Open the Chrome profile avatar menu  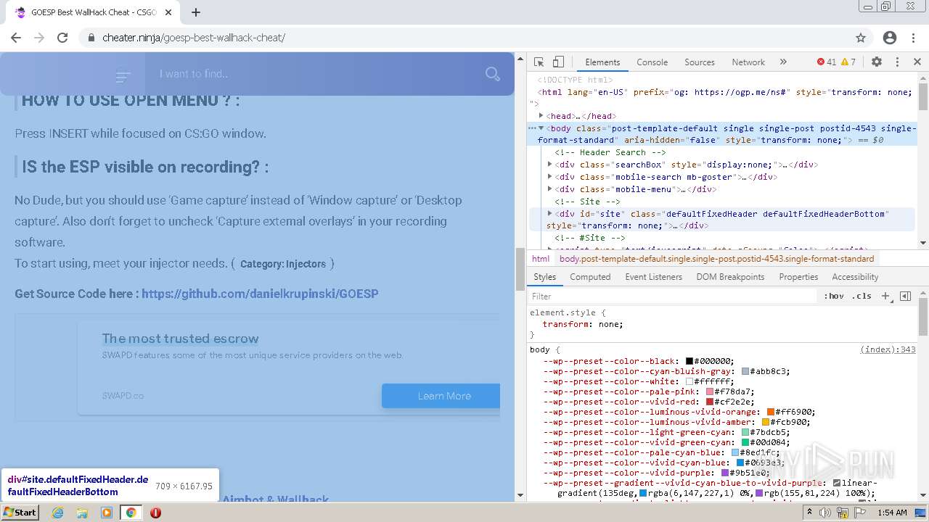coord(890,38)
